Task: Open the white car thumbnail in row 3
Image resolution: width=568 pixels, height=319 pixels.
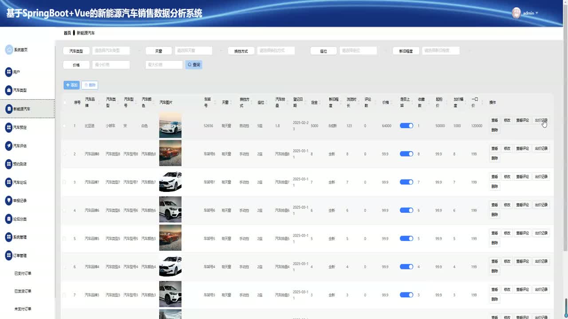Action: pyautogui.click(x=170, y=181)
